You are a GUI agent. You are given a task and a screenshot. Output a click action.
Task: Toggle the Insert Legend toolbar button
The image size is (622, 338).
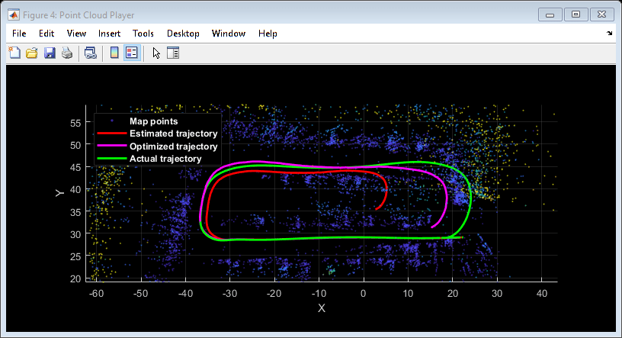[x=131, y=53]
